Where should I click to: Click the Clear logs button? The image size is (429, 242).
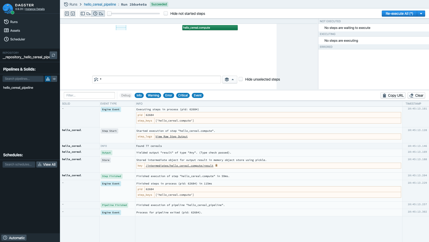416,95
